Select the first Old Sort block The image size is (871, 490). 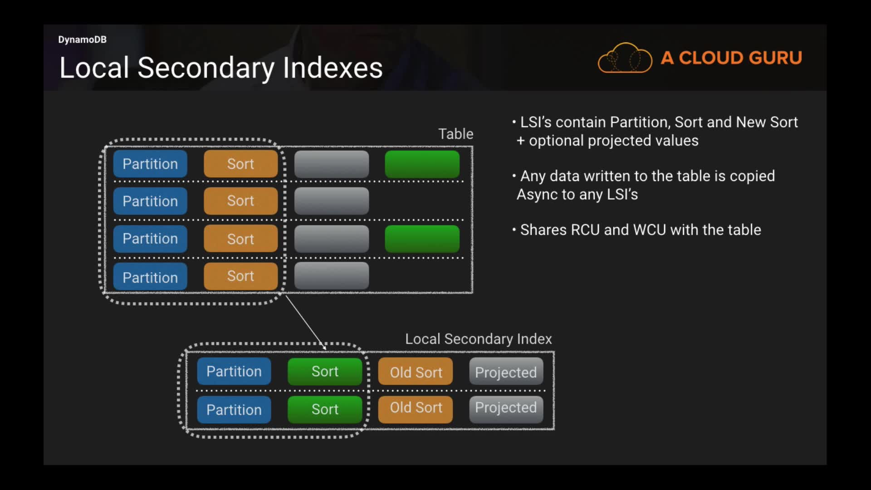tap(416, 372)
